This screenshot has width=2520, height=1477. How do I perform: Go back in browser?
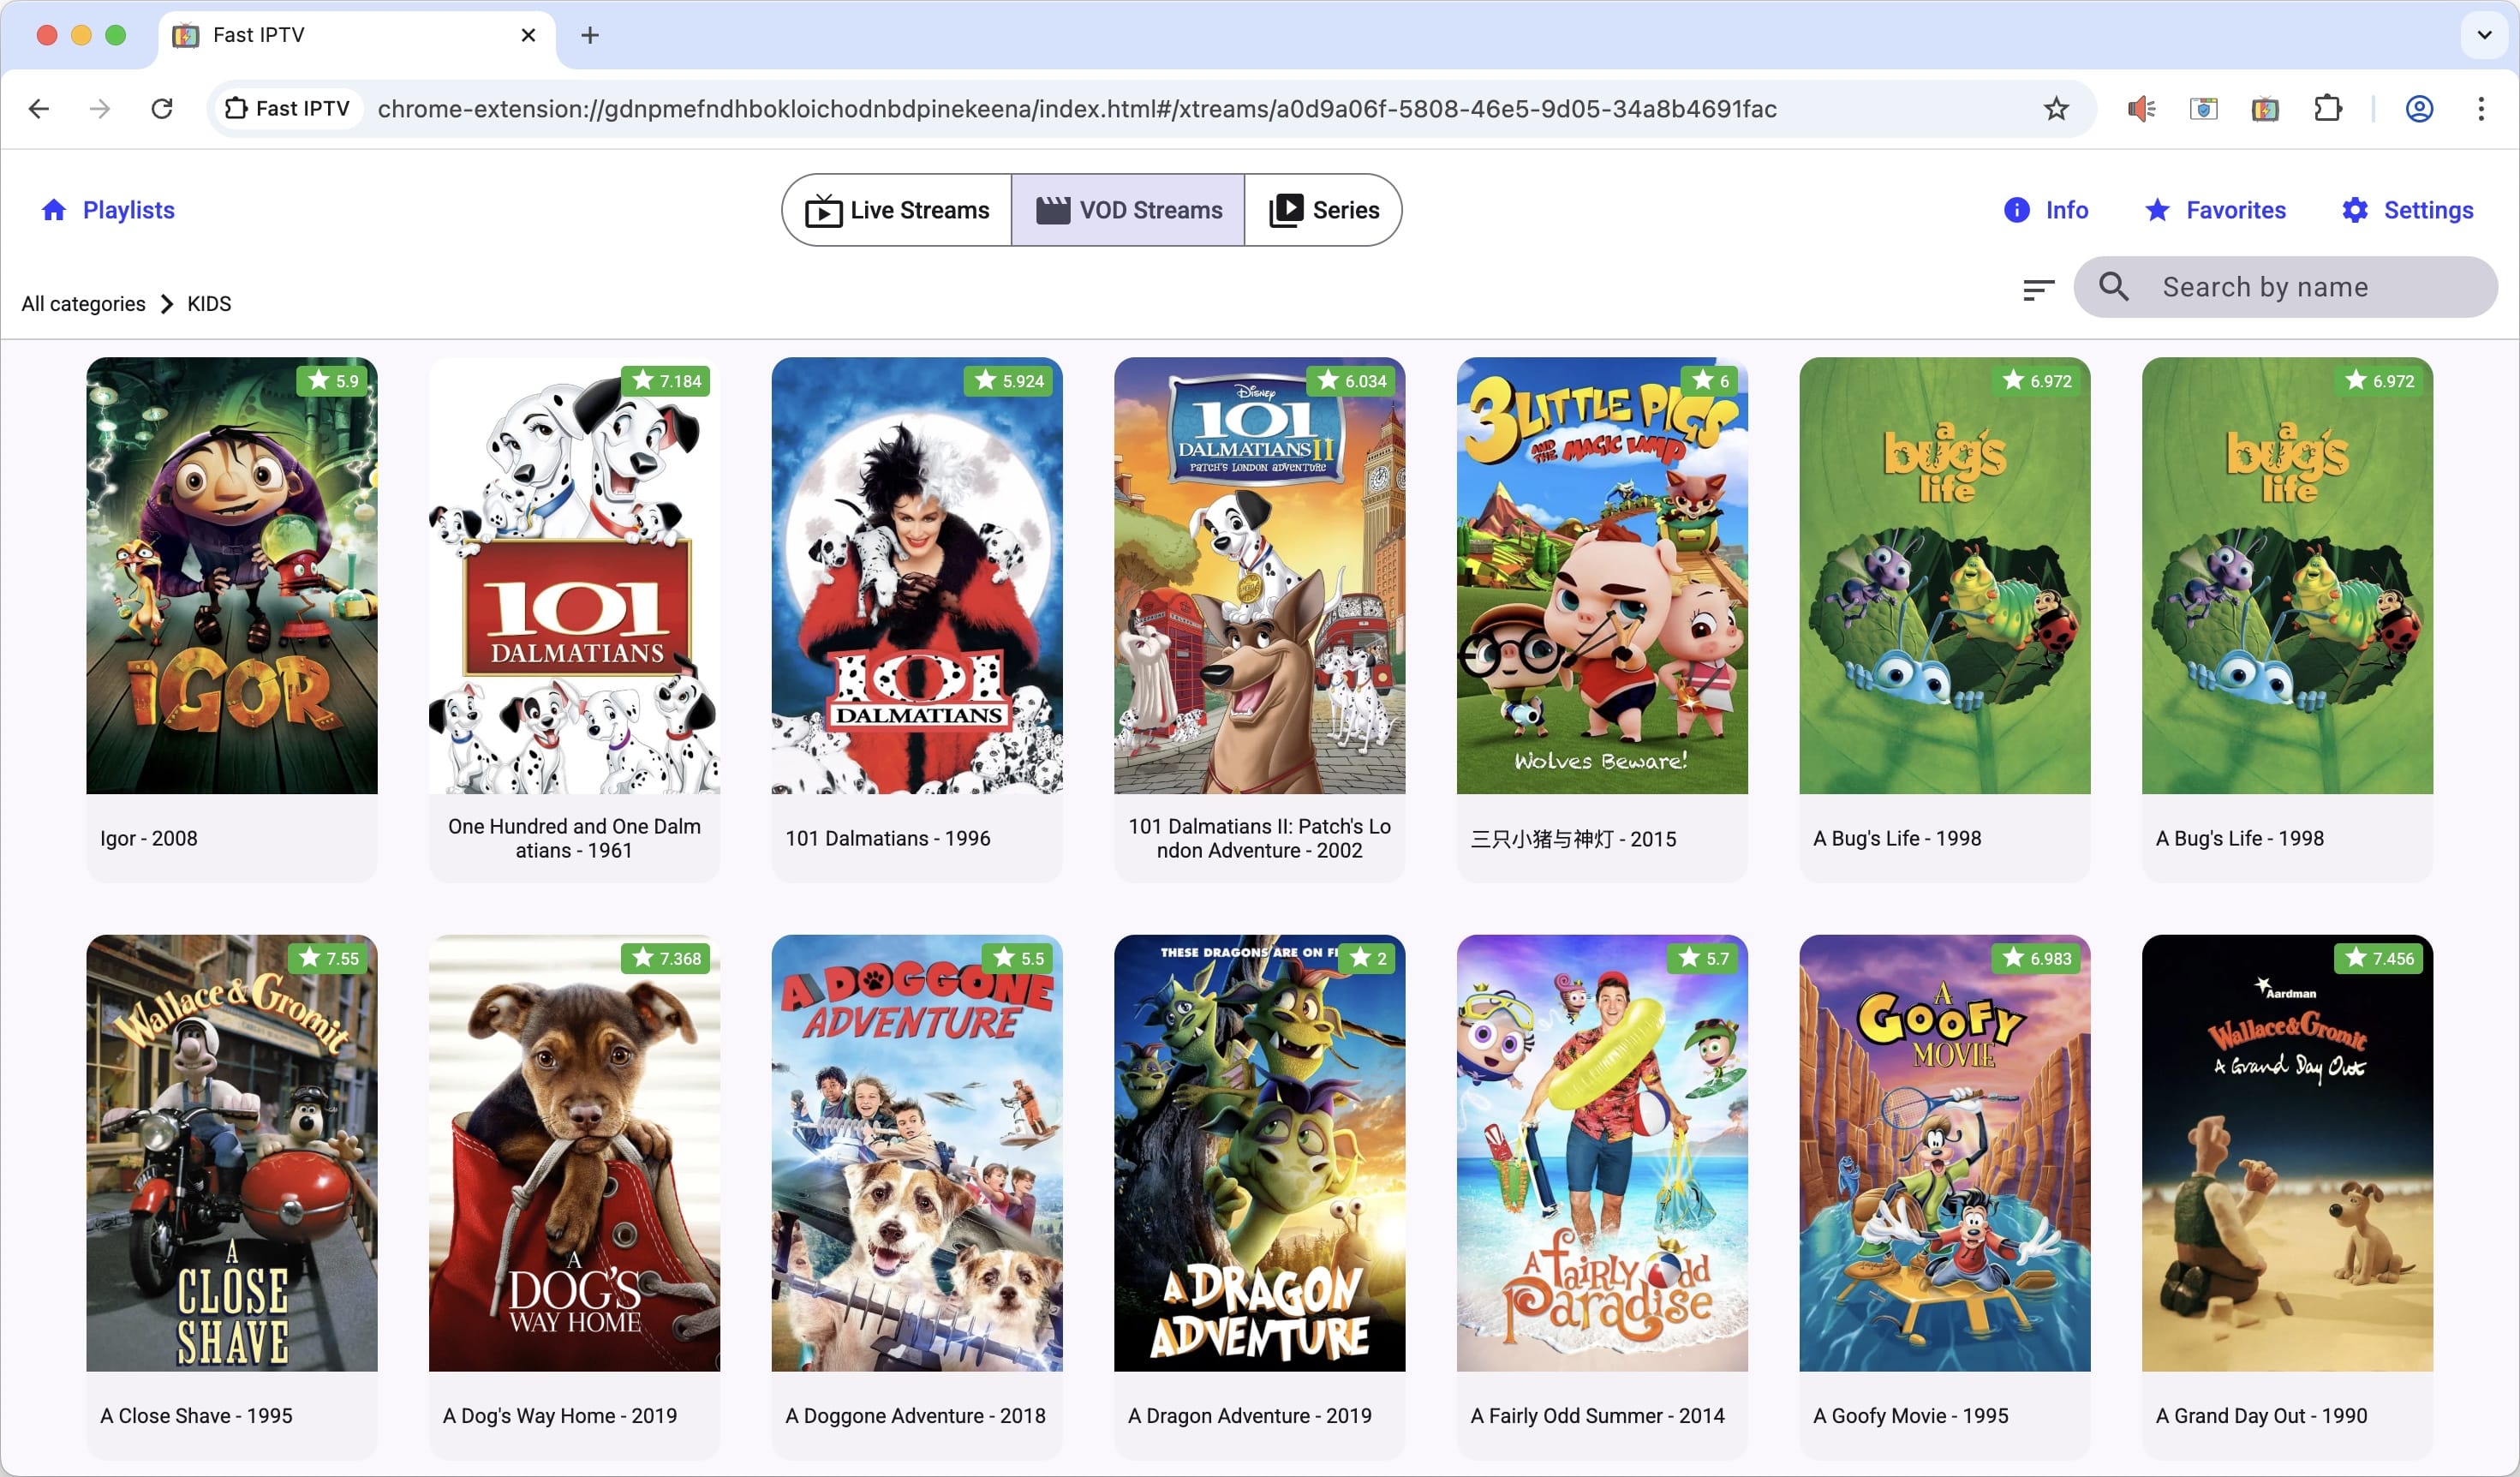(39, 109)
